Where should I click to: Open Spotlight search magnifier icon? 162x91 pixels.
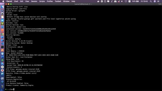151,1
